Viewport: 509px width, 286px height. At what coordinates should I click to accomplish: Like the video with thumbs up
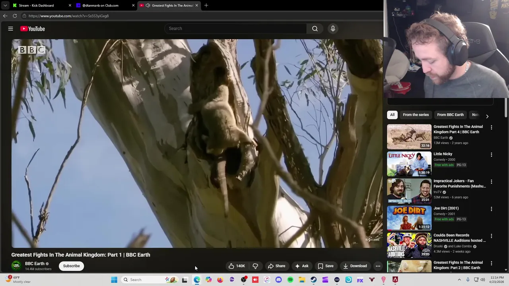(237, 266)
